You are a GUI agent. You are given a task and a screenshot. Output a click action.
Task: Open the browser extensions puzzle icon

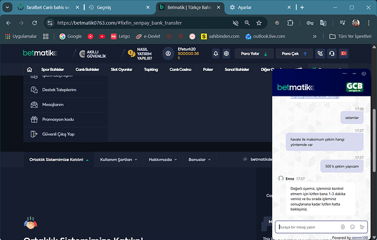coord(290,23)
